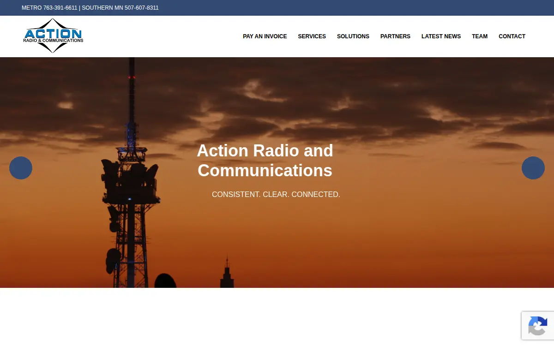Open the Services menu item
This screenshot has width=554, height=346.
coord(312,36)
